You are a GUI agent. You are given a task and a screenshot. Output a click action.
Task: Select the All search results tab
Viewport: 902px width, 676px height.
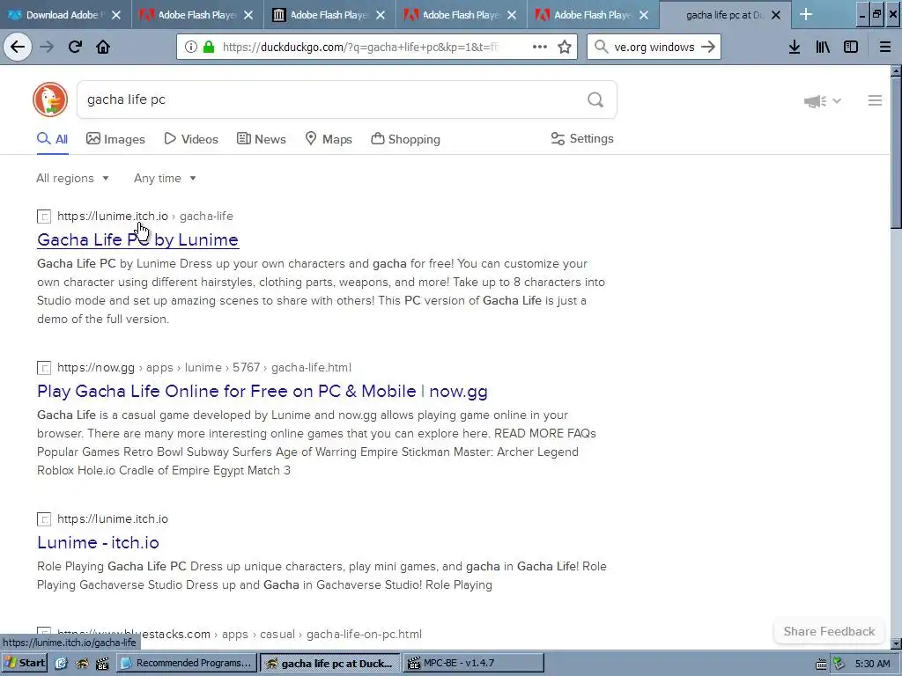click(x=52, y=139)
